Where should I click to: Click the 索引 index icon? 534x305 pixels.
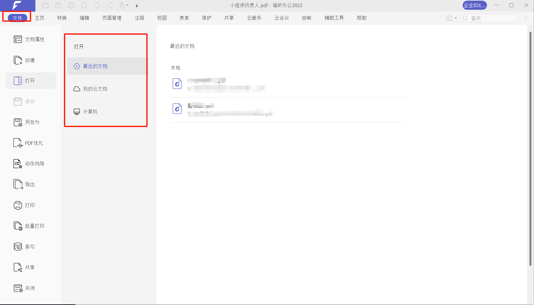(18, 247)
